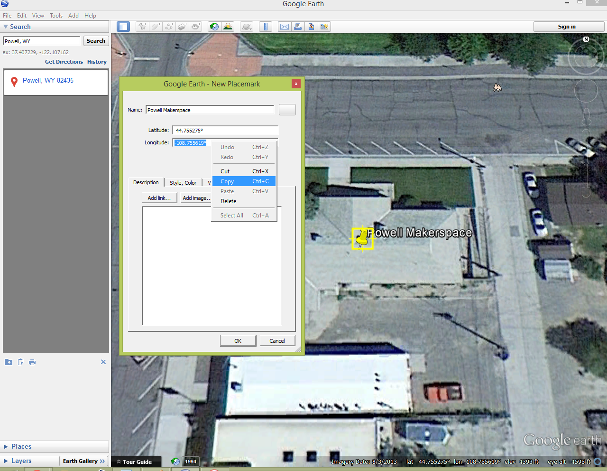Confirm the placemark with OK
This screenshot has height=471, width=607.
click(238, 340)
